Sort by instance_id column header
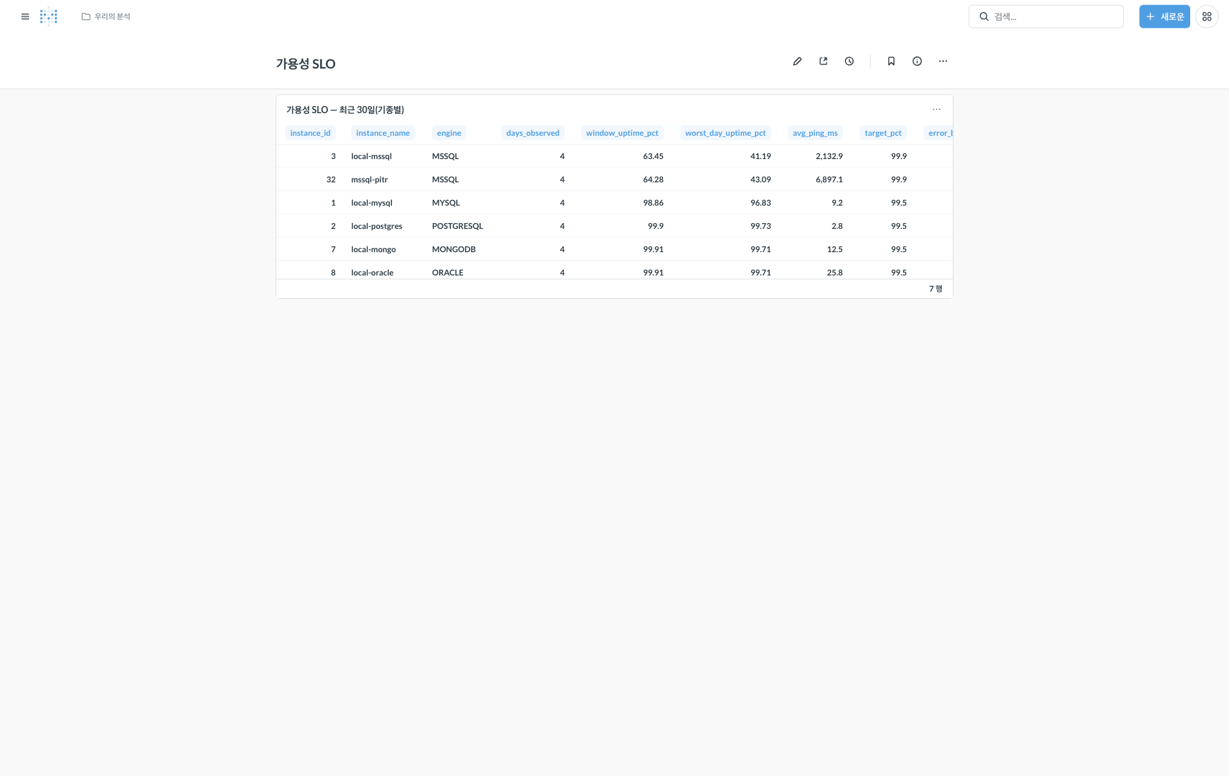 (x=310, y=133)
